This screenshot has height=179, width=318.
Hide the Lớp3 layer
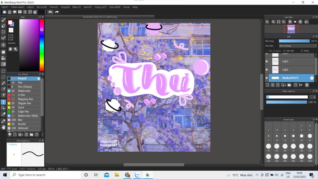(267, 61)
